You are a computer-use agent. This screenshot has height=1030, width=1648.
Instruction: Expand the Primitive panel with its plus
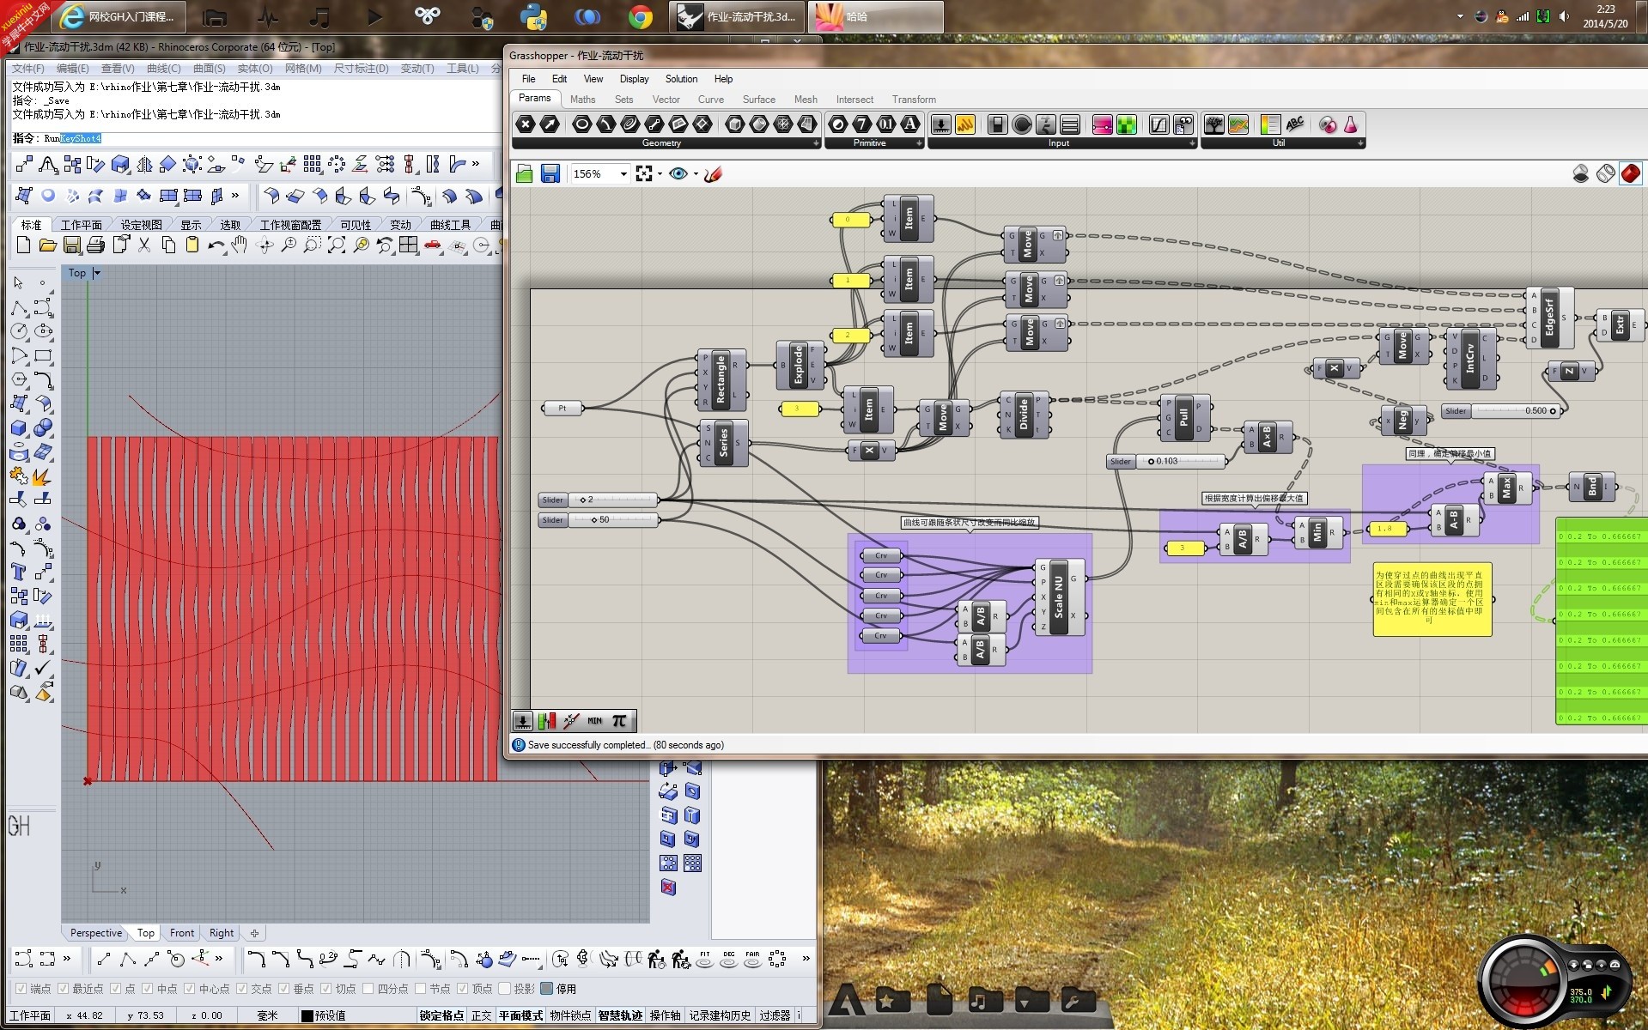919,143
